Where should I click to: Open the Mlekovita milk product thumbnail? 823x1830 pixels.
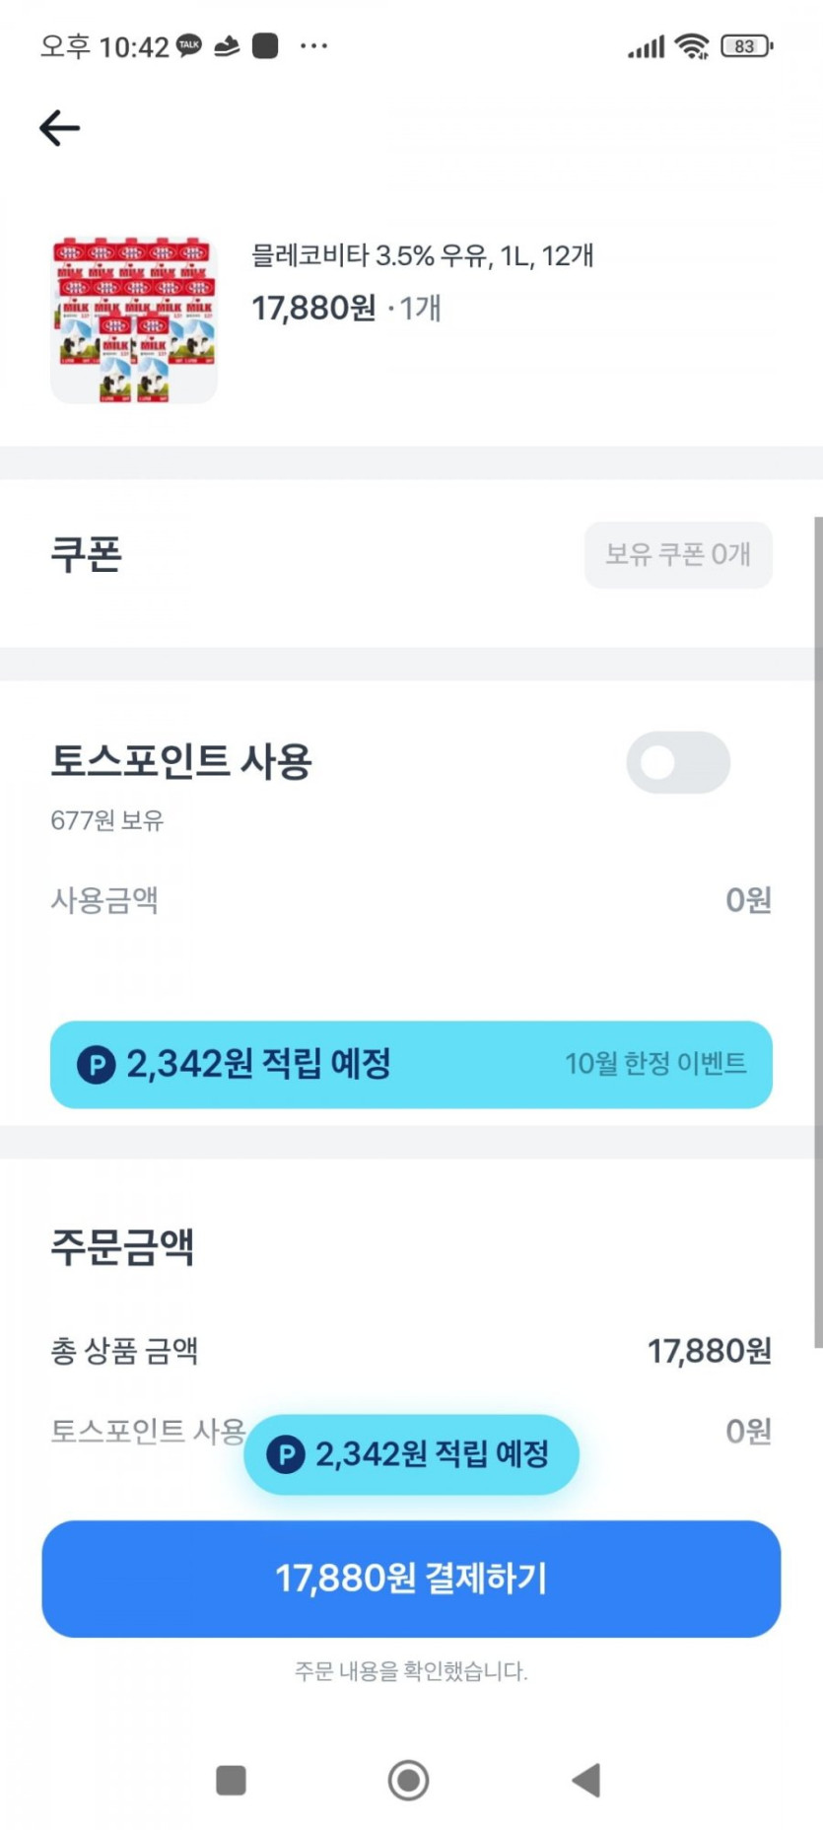(x=134, y=319)
